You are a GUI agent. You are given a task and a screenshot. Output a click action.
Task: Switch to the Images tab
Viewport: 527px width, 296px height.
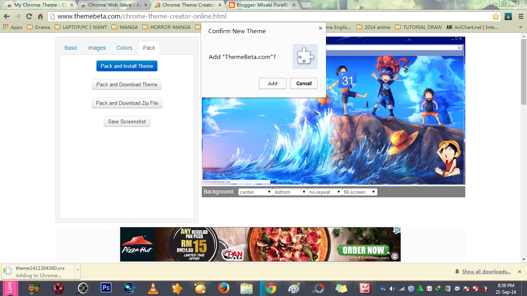(97, 48)
